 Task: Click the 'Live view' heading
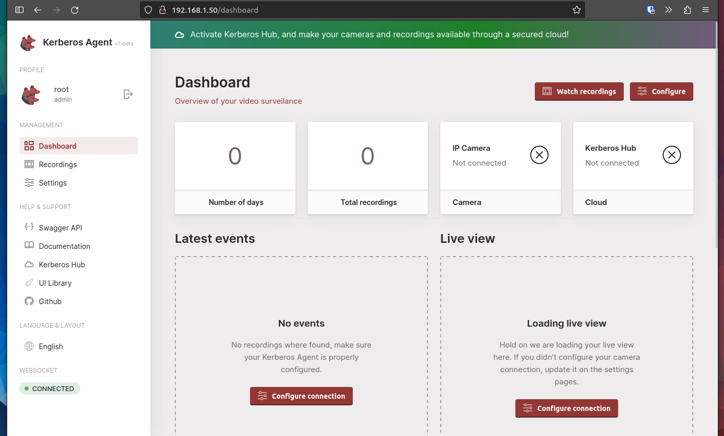pos(468,239)
